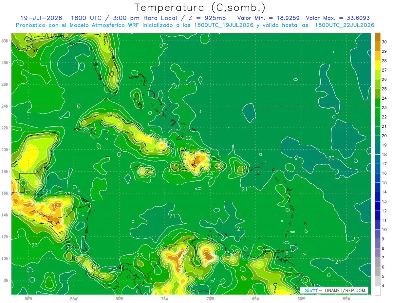Click the 55W longitude axis label

click(x=346, y=299)
